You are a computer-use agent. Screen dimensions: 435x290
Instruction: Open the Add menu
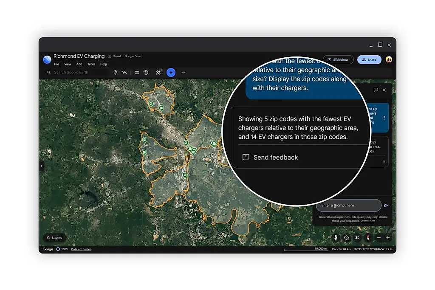(79, 64)
